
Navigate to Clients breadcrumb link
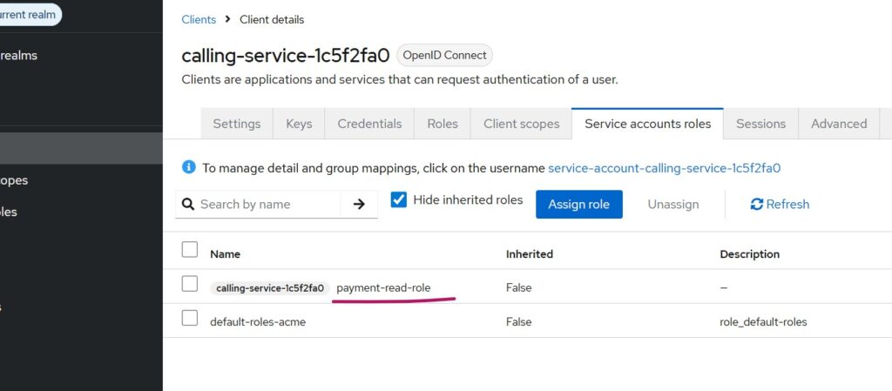[199, 19]
